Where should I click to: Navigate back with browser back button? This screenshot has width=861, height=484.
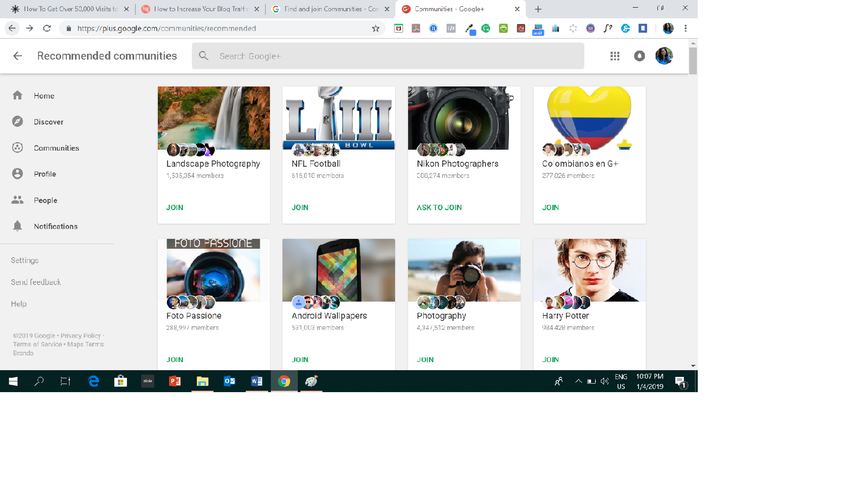pyautogui.click(x=12, y=28)
